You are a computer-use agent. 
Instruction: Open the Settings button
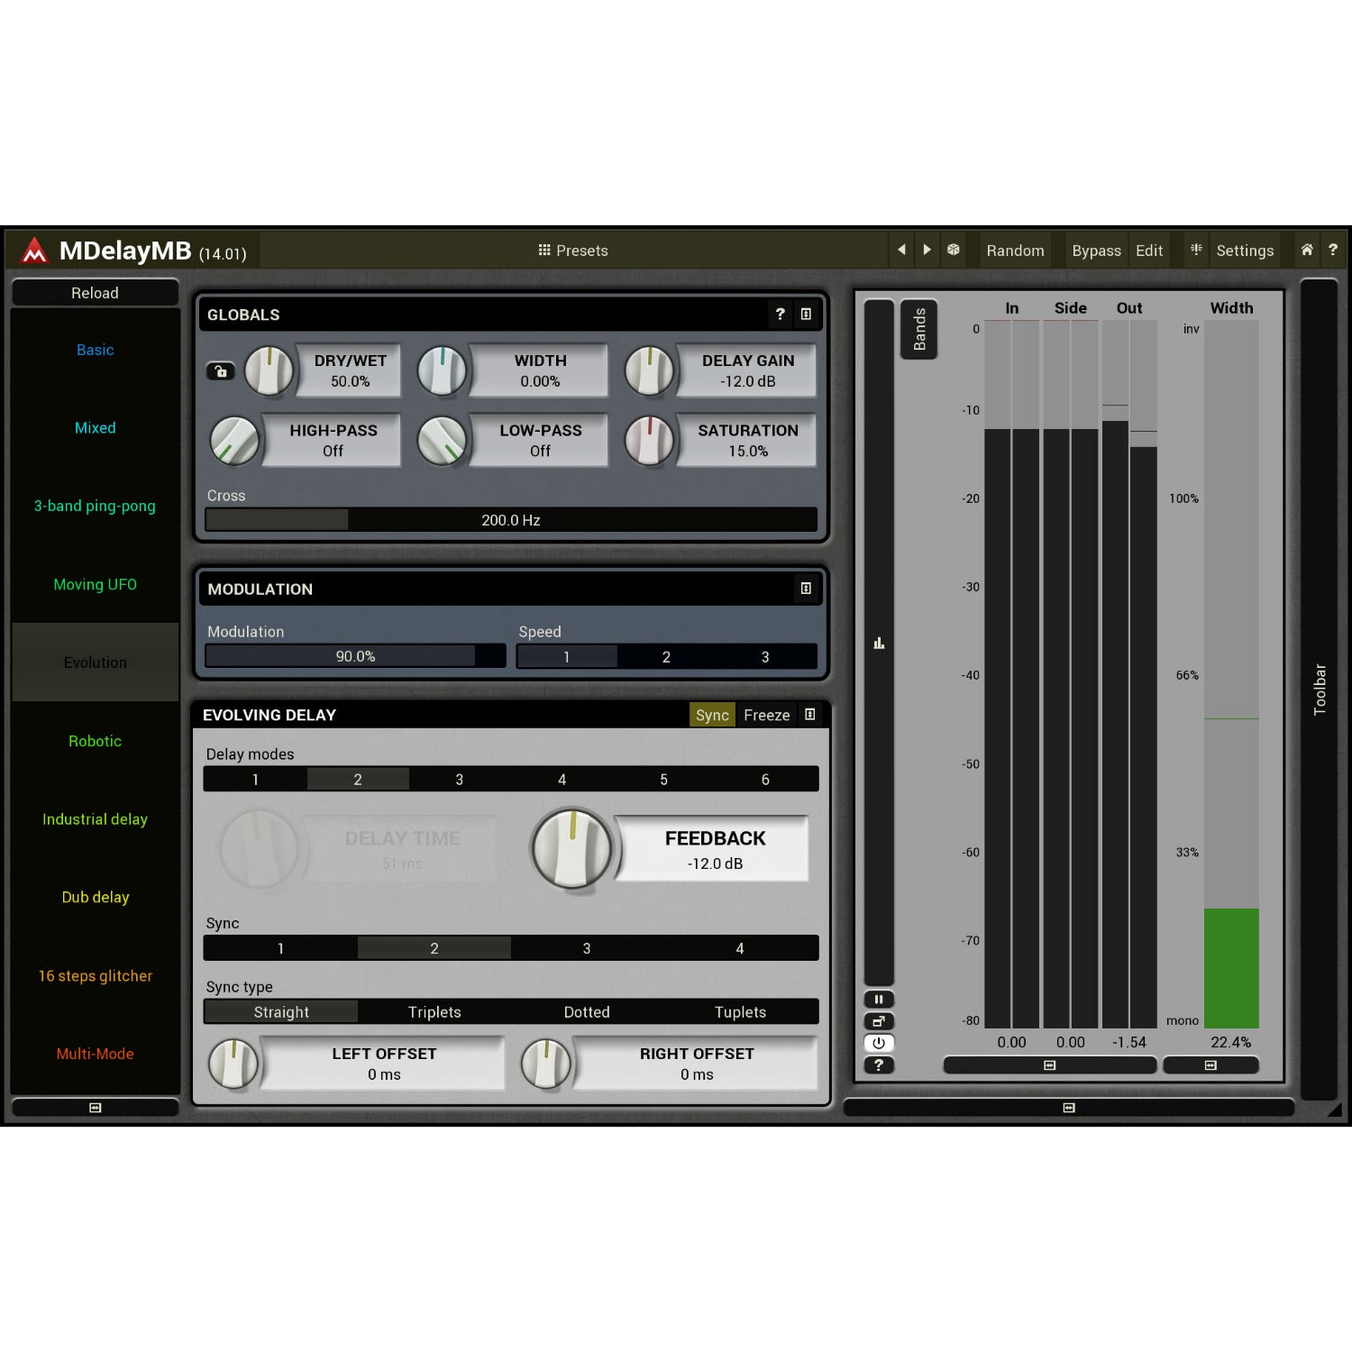pyautogui.click(x=1245, y=251)
